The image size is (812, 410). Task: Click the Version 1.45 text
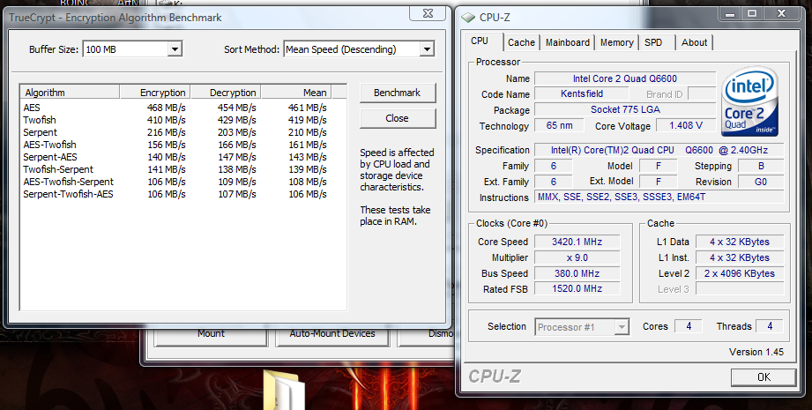point(756,352)
